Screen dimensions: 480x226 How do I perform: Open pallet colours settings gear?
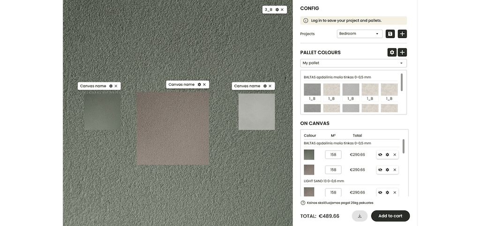[x=392, y=53]
